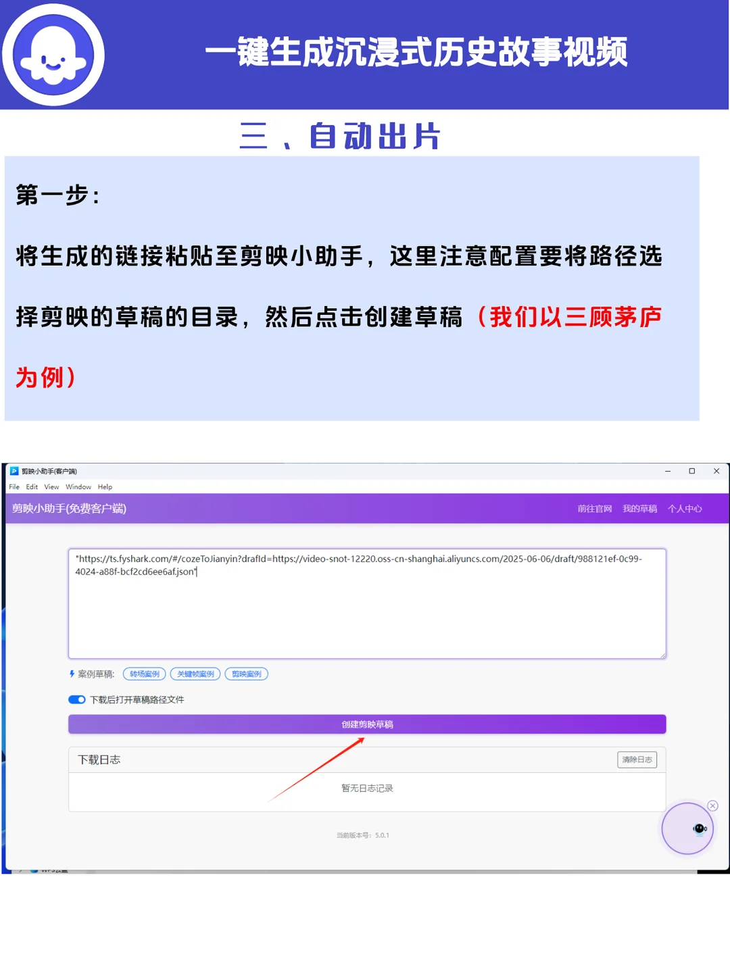Image resolution: width=730 pixels, height=975 pixels.
Task: Minimize the 剪映小助手 window
Action: (x=668, y=471)
